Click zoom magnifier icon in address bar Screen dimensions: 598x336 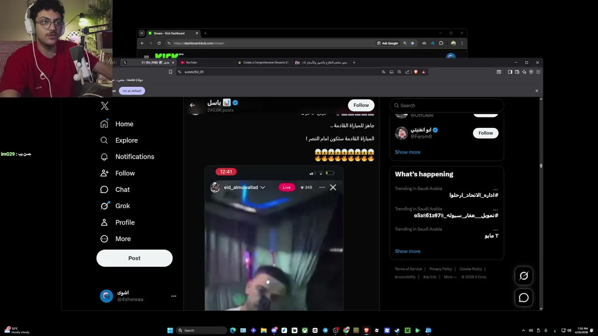399,72
